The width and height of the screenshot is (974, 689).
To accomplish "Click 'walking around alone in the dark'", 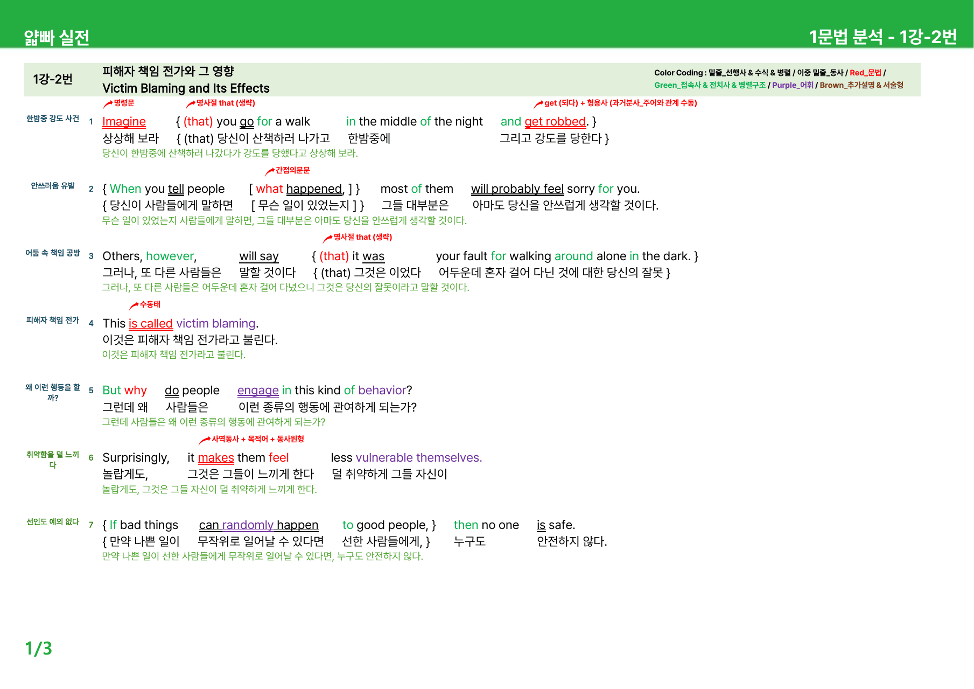I will click(600, 256).
